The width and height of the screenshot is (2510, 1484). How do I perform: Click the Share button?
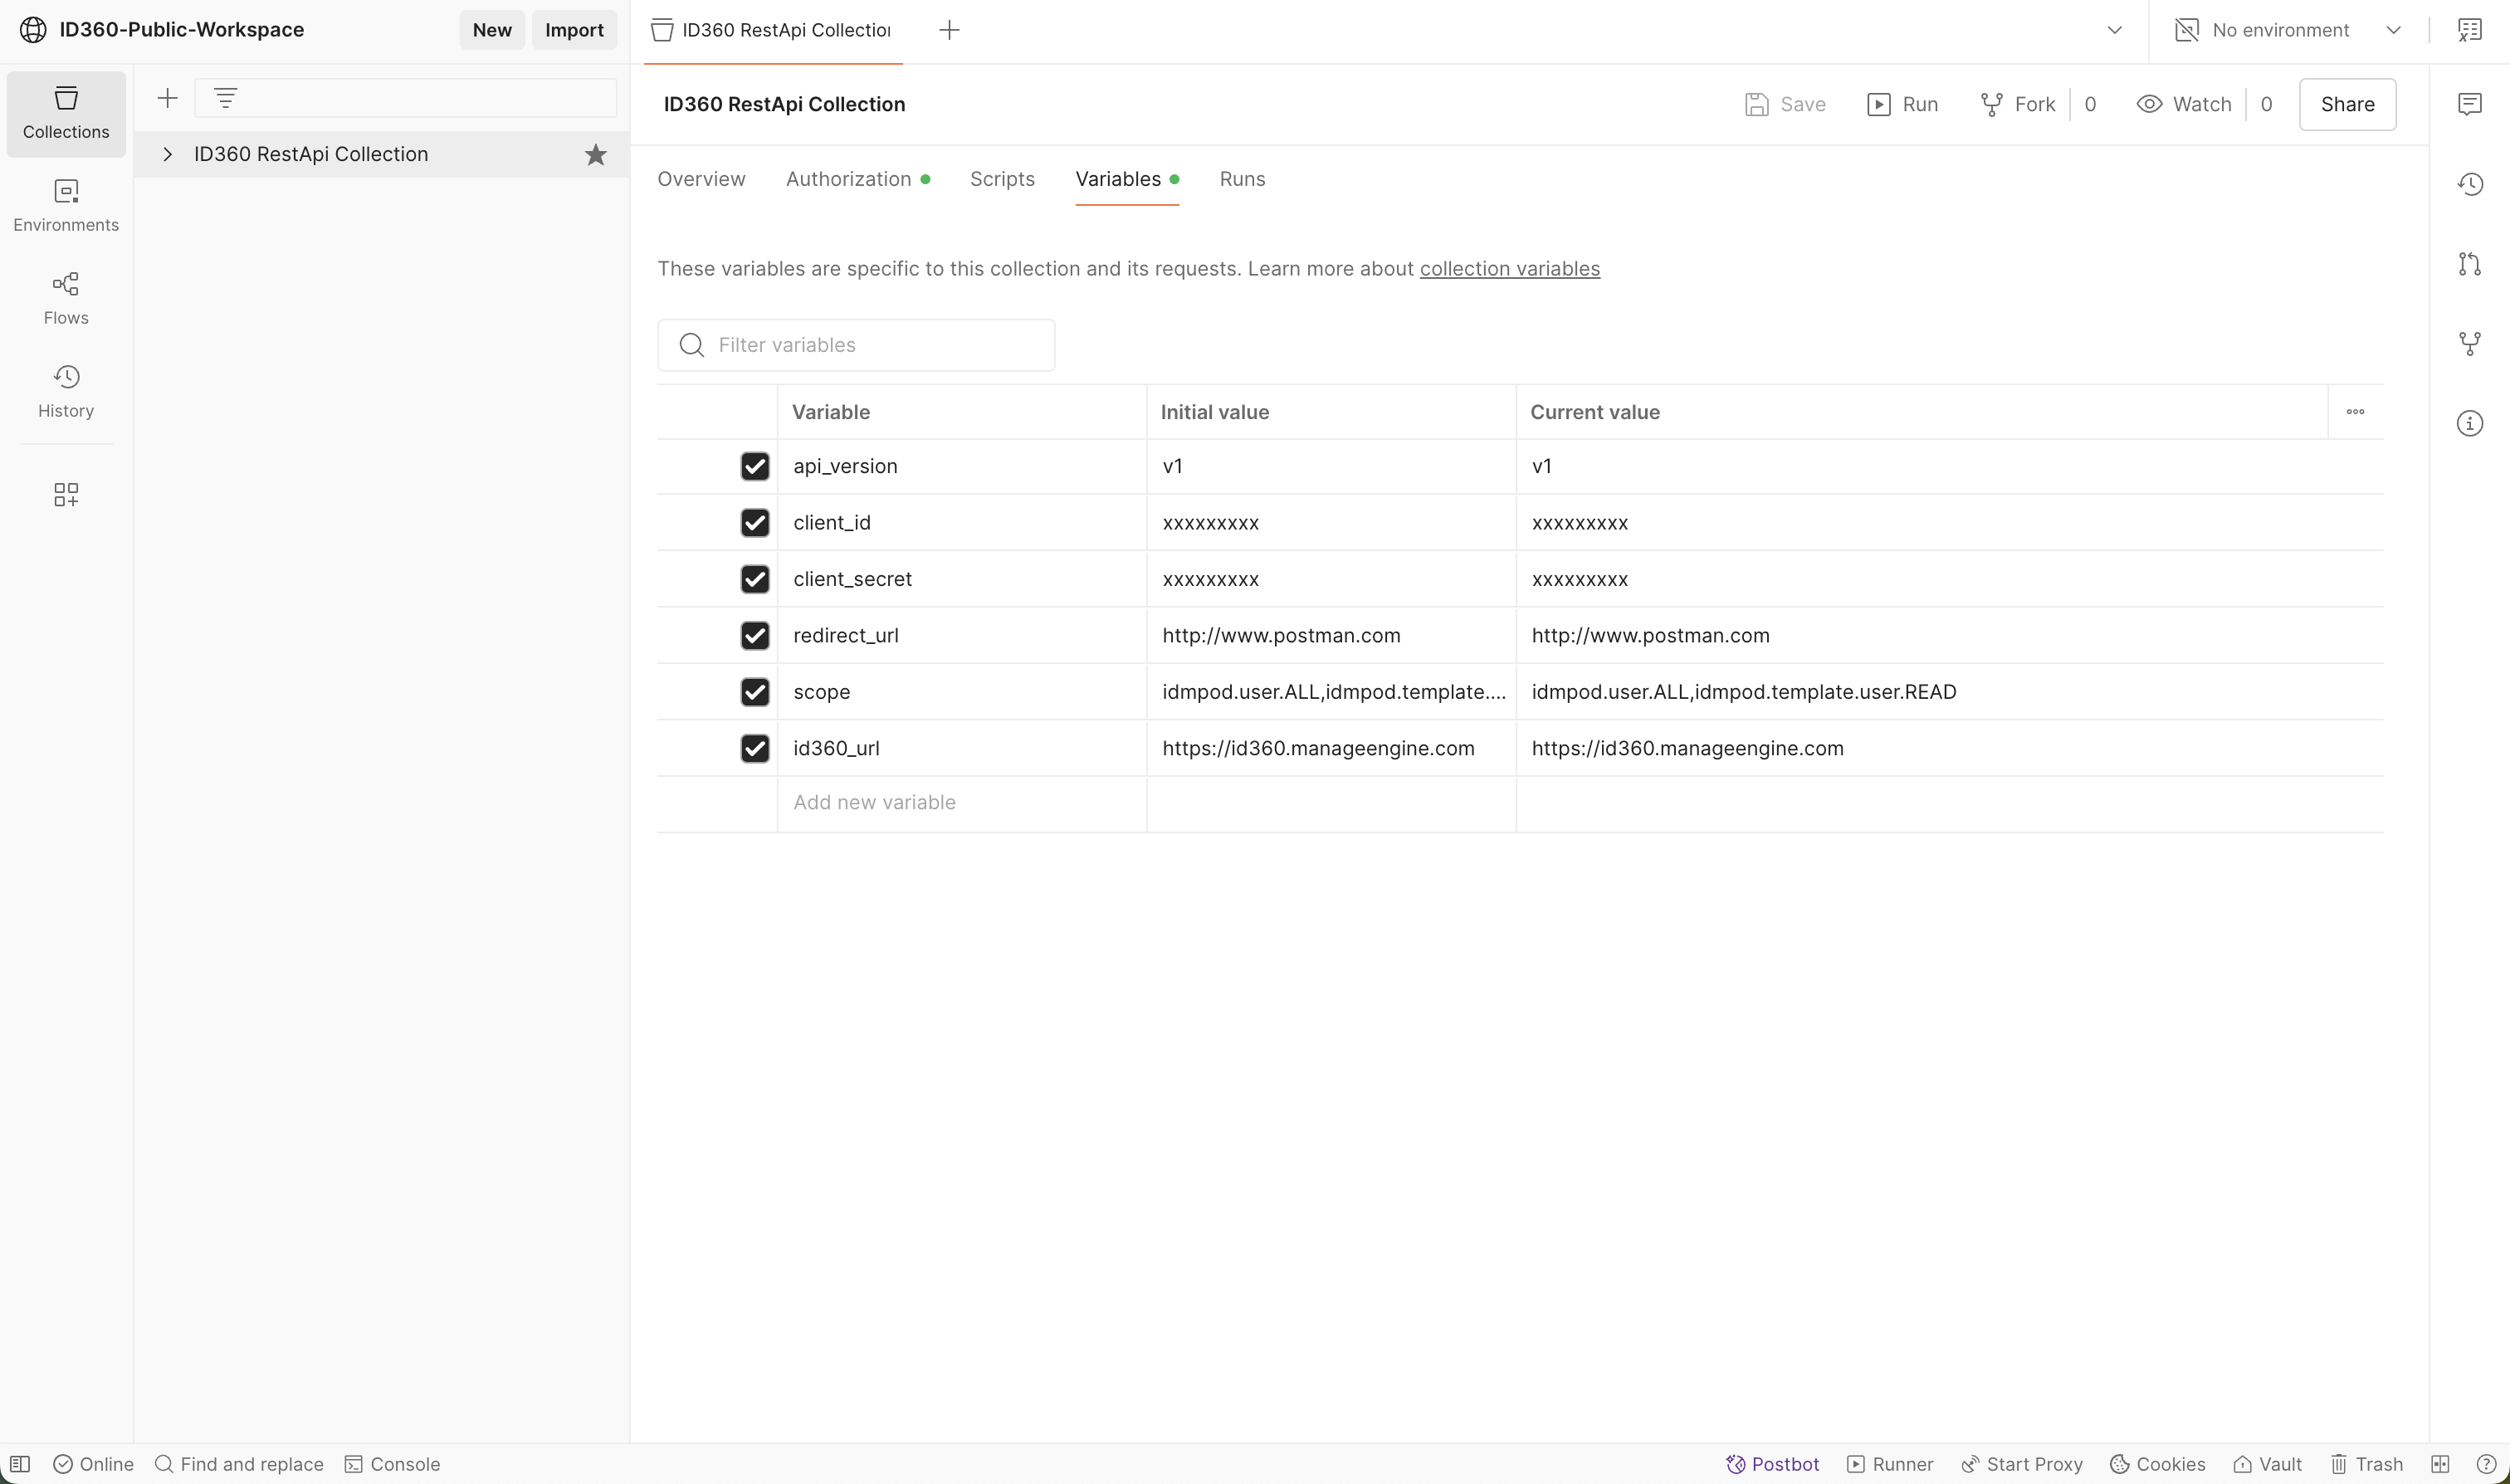click(2347, 104)
